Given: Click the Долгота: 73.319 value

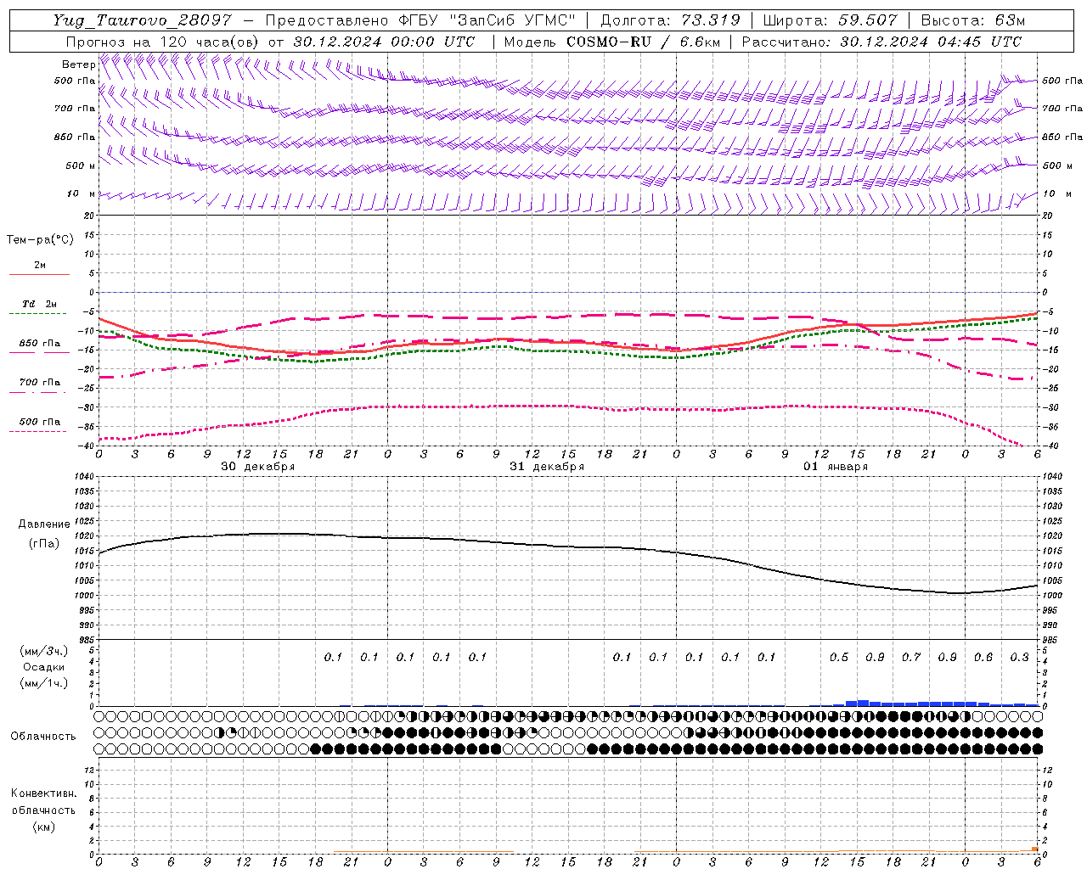Looking at the screenshot, I should point(670,20).
